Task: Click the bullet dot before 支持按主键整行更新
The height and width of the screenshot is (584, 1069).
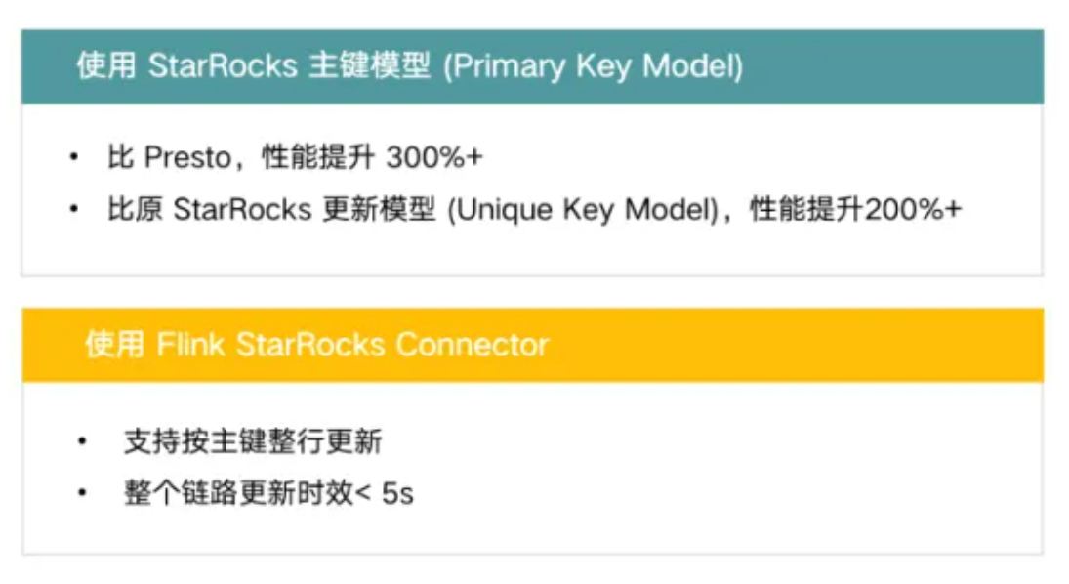Action: [82, 441]
